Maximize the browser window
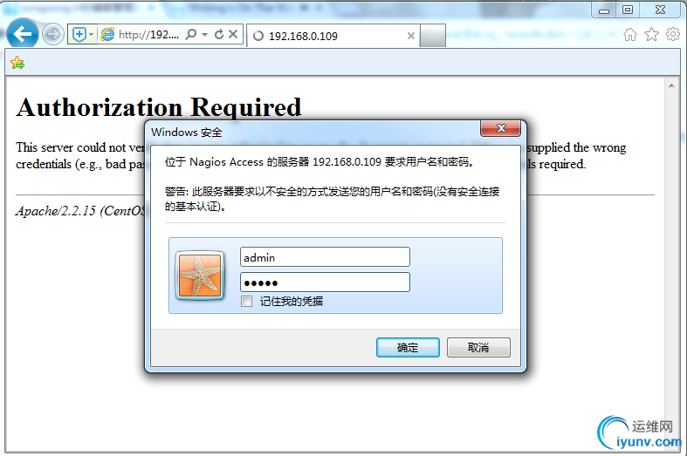The height and width of the screenshot is (456, 687). 628,10
